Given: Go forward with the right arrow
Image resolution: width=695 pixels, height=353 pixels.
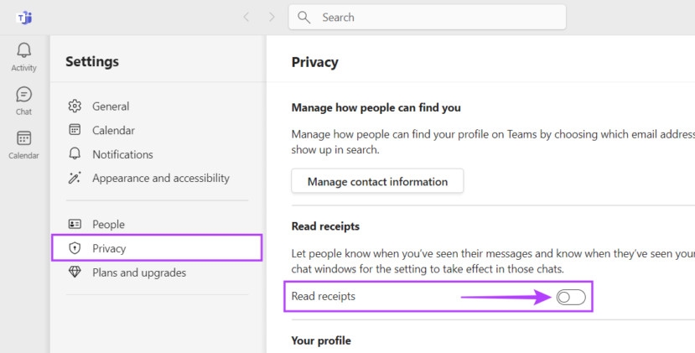Looking at the screenshot, I should pyautogui.click(x=272, y=18).
